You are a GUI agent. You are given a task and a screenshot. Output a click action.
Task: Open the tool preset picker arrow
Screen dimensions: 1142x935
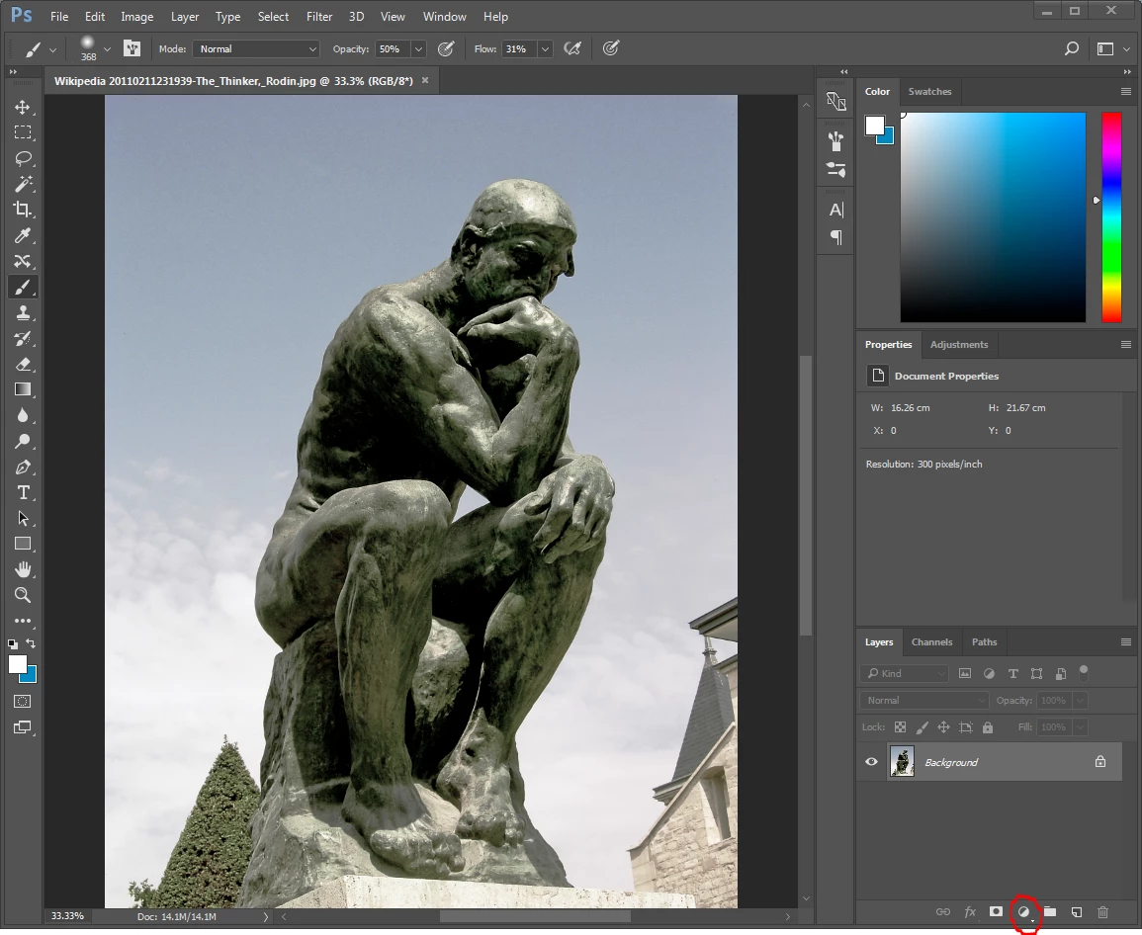[52, 49]
